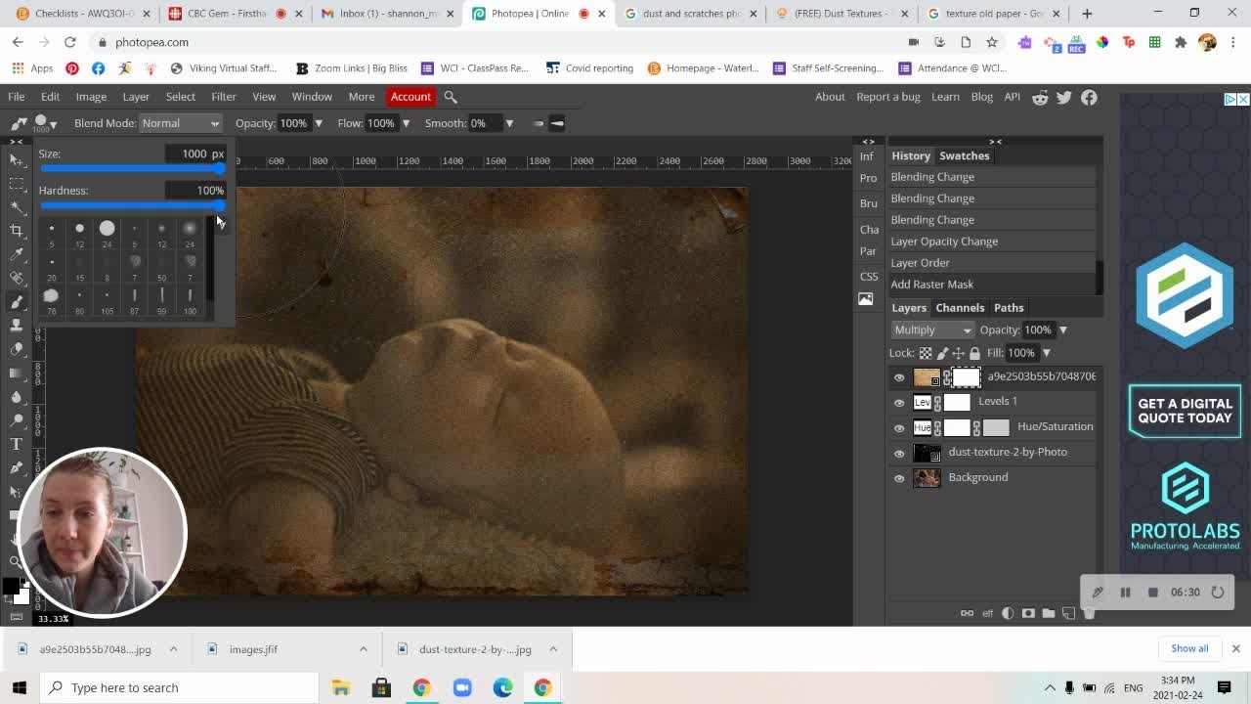
Task: Open the Blend Mode Normal dropdown
Action: coord(181,123)
